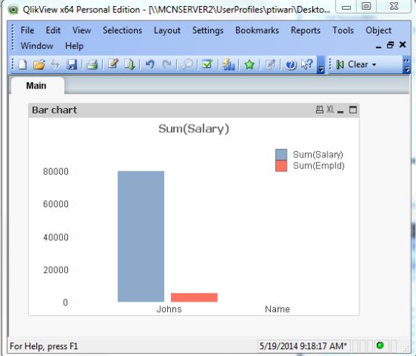
Task: Click the green status indicator light
Action: tap(380, 345)
